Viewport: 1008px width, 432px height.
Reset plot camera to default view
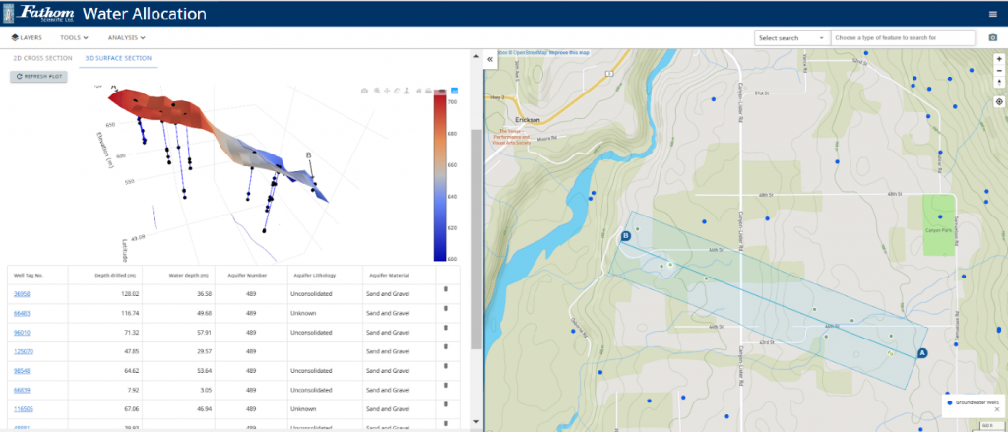pos(419,91)
